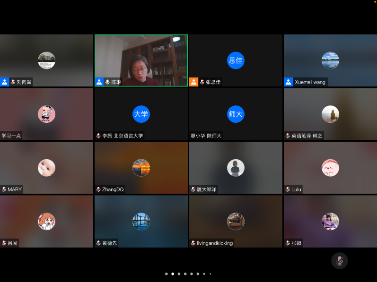Click blue user badge on Xuemei wang tile
Viewport: 377px width, 282px height.
click(x=288, y=82)
